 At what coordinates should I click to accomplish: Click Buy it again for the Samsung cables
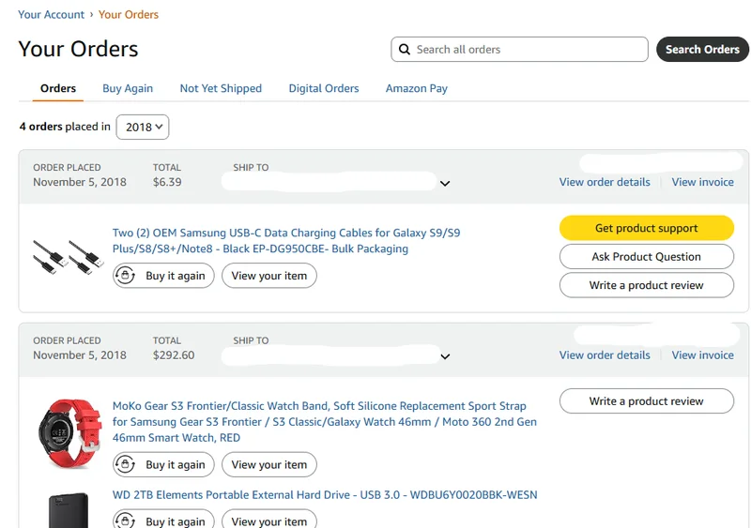coord(163,276)
